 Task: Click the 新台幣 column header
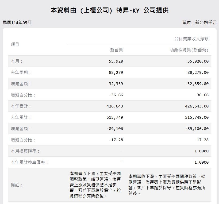click(x=117, y=50)
